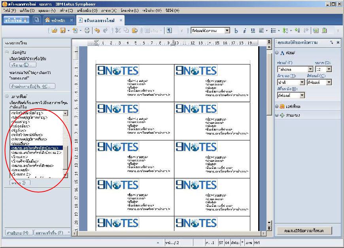Open the font color dropdown
The height and width of the screenshot is (248, 344).
click(x=329, y=82)
